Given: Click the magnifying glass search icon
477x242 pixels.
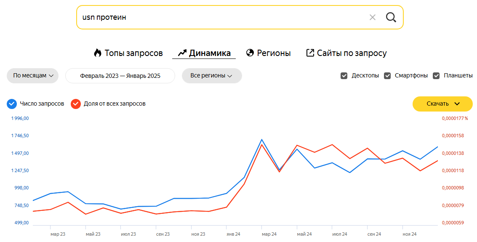Looking at the screenshot, I should tap(391, 17).
